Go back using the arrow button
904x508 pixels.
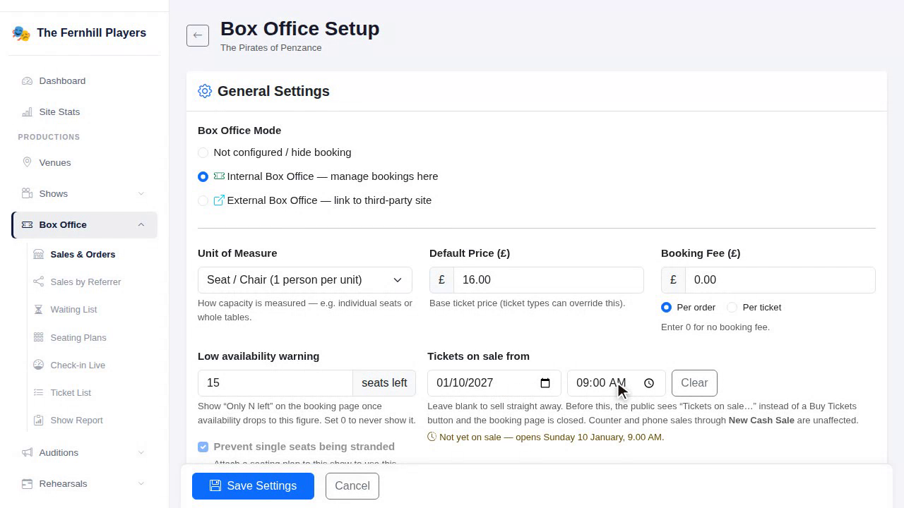(x=198, y=35)
